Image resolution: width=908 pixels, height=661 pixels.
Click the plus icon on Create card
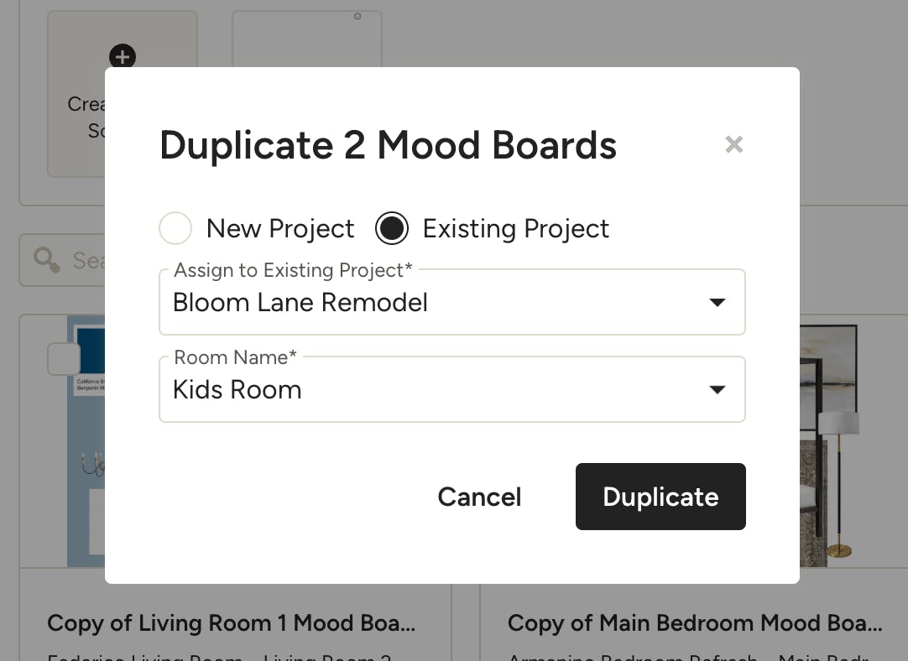point(123,57)
